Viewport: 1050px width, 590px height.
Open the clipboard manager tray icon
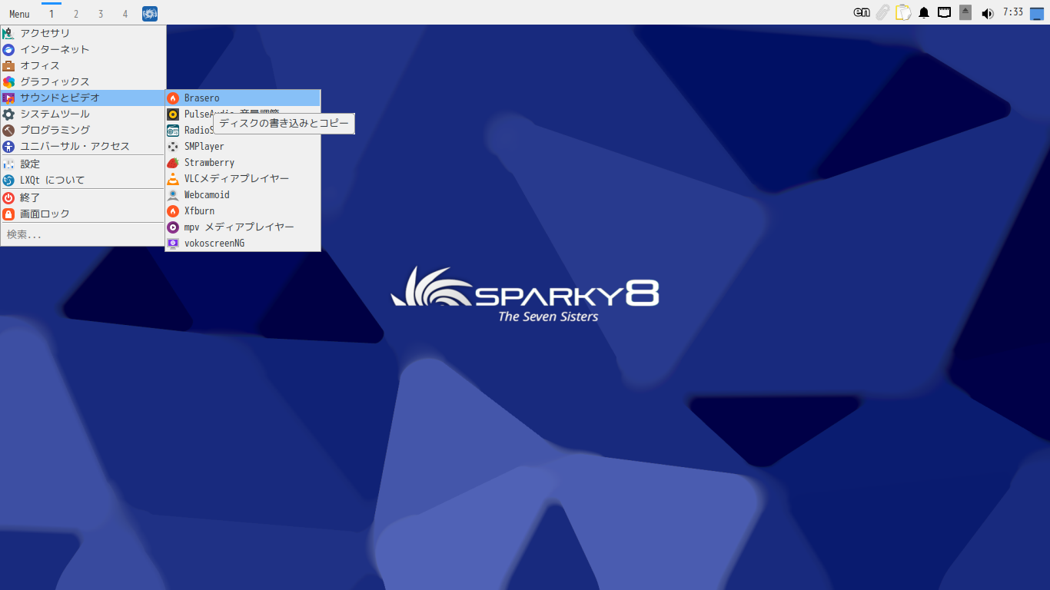[903, 13]
